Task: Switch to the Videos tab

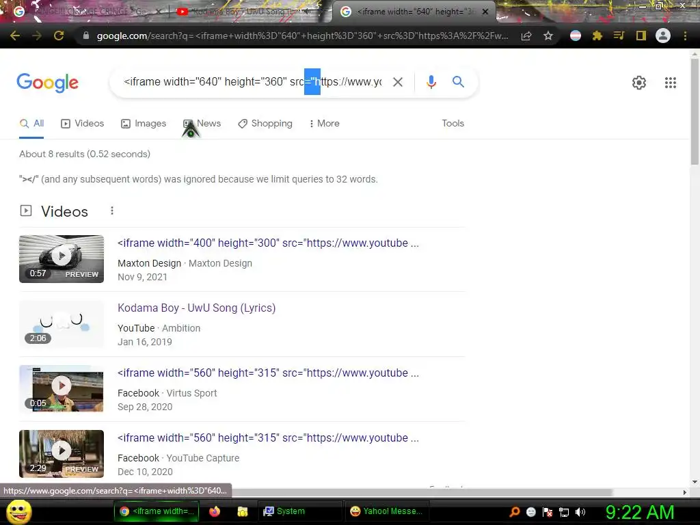Action: (83, 124)
